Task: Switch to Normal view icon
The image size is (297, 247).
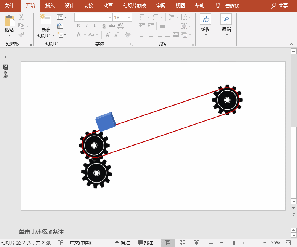Action: coord(168,243)
